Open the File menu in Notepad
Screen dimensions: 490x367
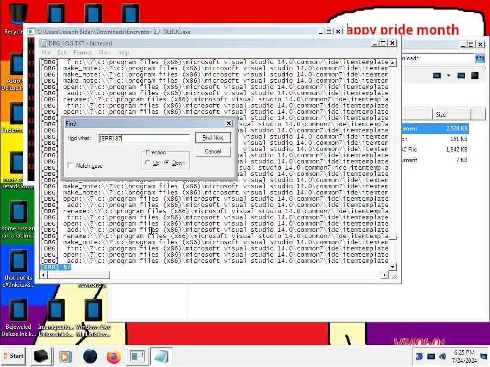(46, 53)
